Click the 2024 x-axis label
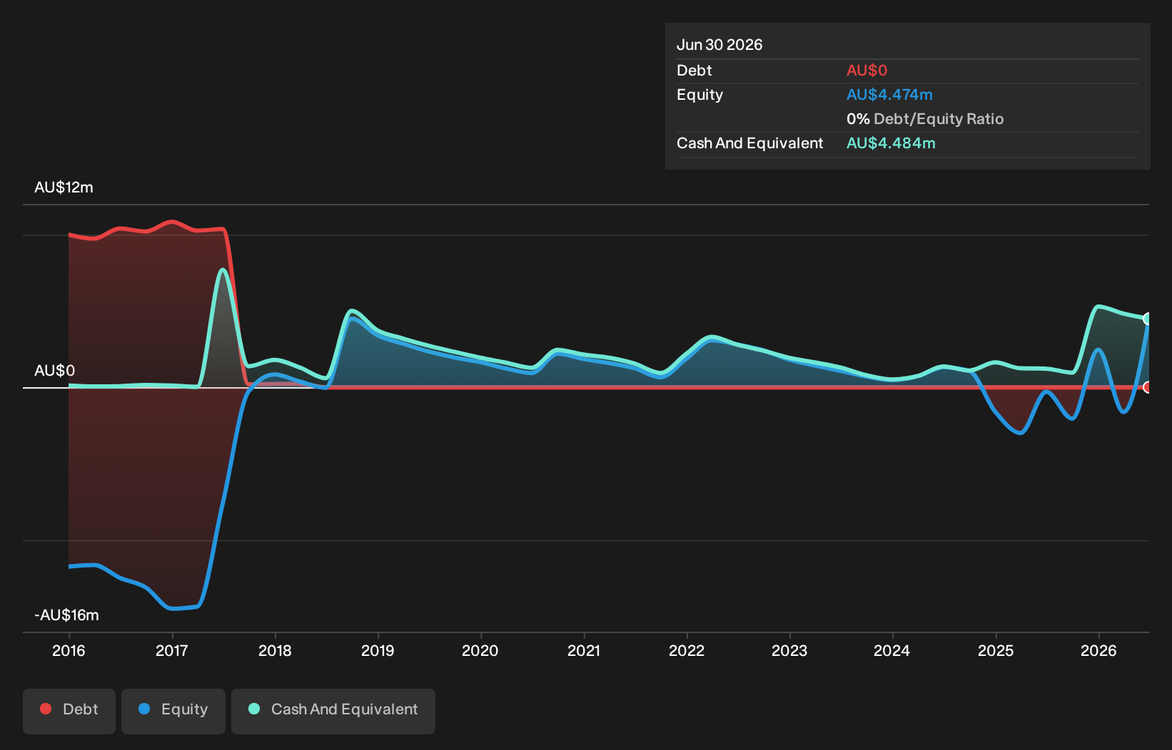This screenshot has width=1172, height=750. coord(892,651)
